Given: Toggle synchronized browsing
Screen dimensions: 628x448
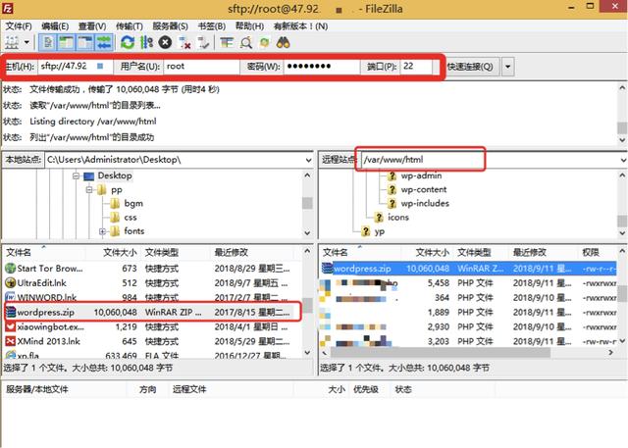Looking at the screenshot, I should (264, 42).
